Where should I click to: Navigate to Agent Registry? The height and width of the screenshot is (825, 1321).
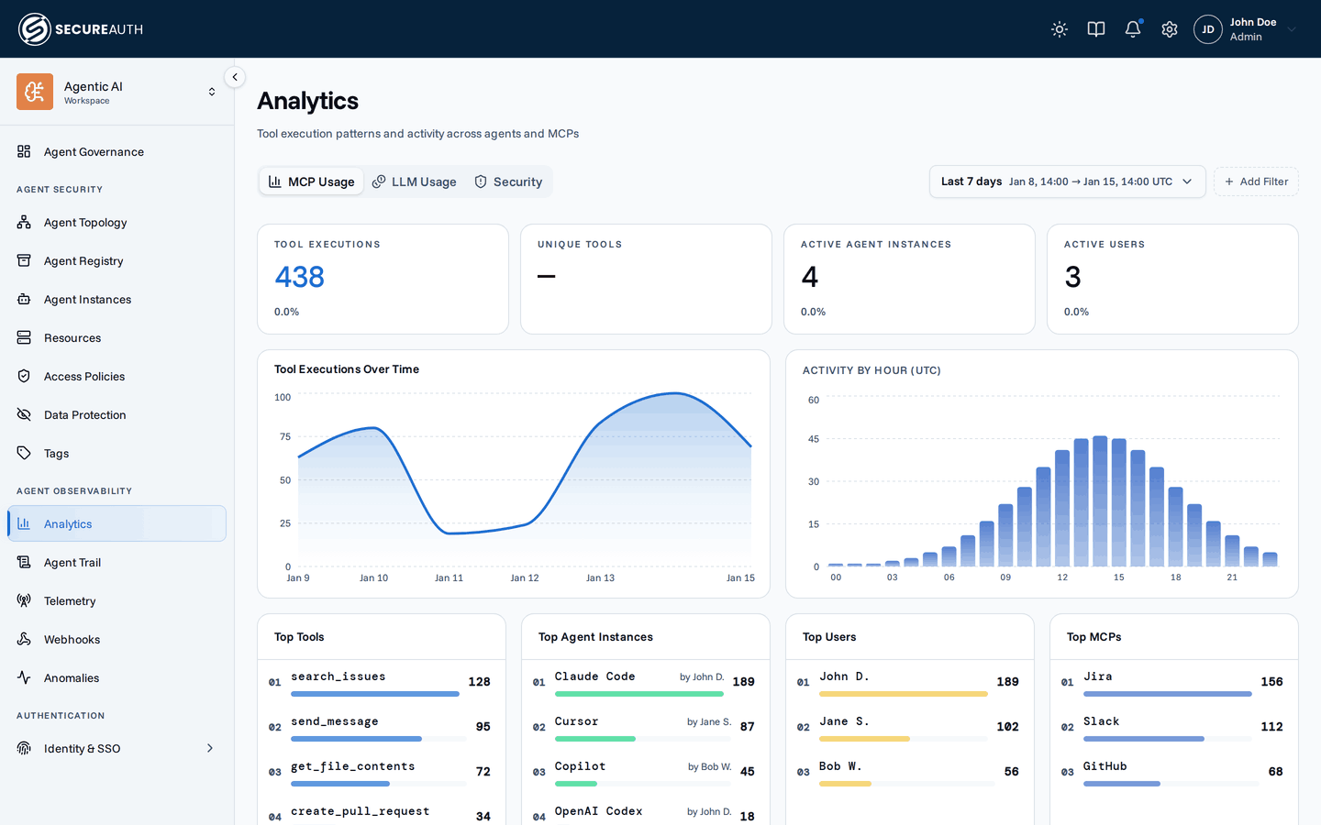point(117,261)
